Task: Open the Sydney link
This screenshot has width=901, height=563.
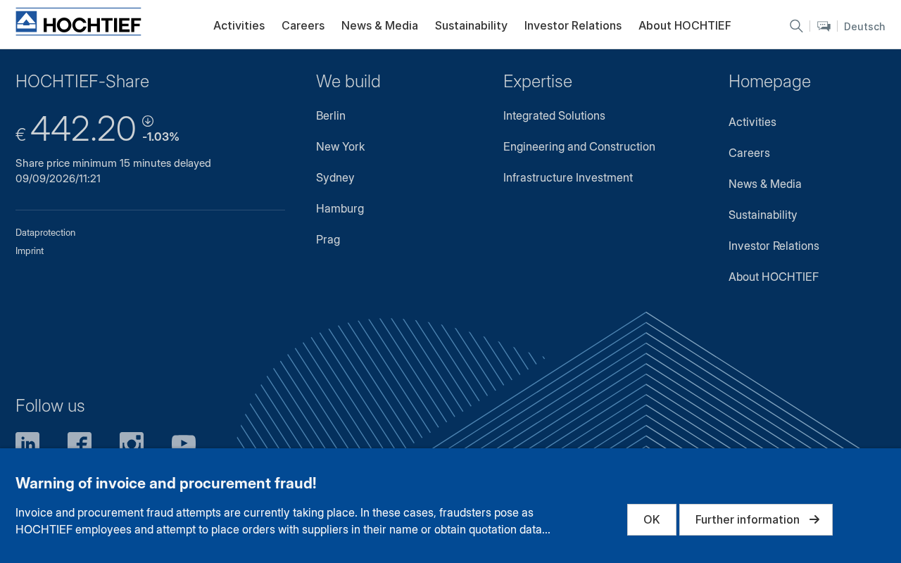Action: pos(335,178)
